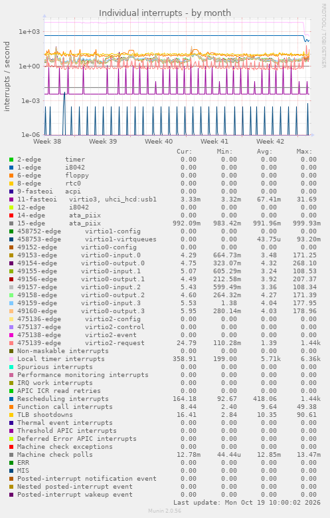Click the Avg: column header
Image resolution: width=330 pixels, height=518 pixels.
click(x=265, y=152)
